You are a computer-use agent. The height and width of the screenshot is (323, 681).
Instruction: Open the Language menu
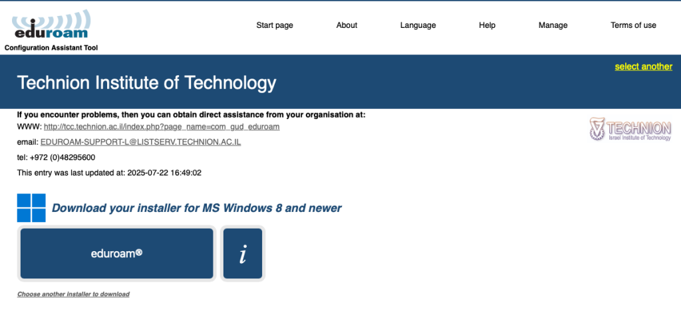418,25
